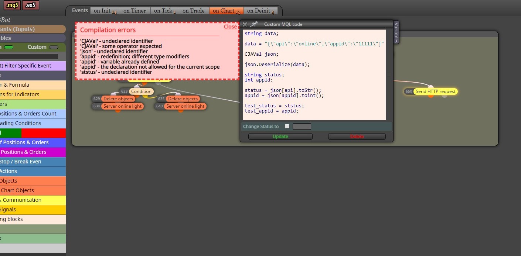Click inside the MQL code editor area
Image resolution: width=521 pixels, height=256 pixels.
(314, 75)
